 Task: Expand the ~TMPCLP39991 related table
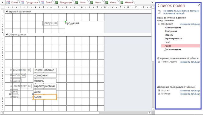[159, 62]
